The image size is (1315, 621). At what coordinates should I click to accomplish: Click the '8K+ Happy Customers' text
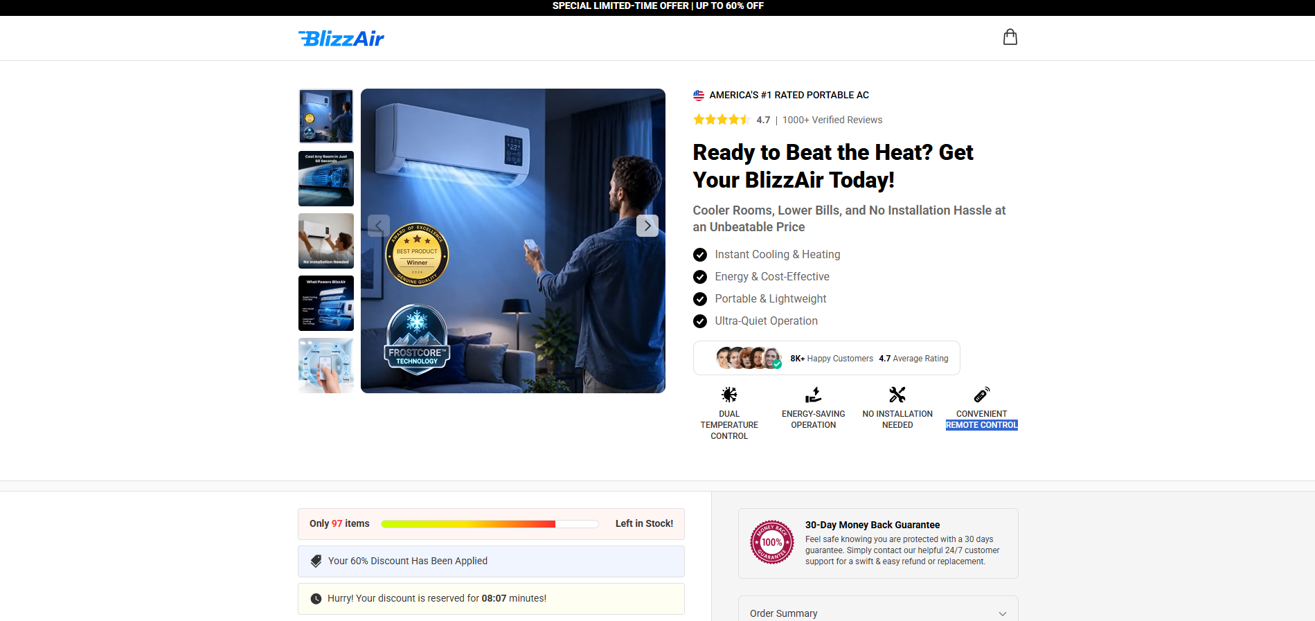(x=832, y=359)
